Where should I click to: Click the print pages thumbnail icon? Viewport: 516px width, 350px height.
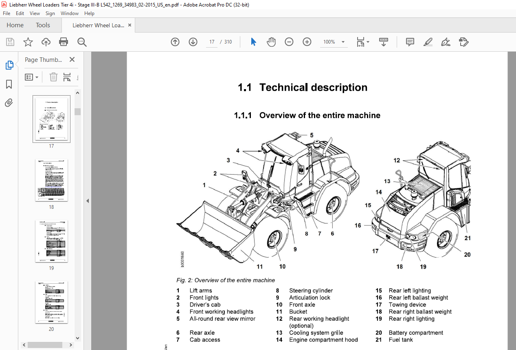[x=67, y=77]
